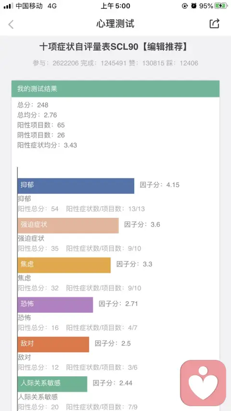Tap the pink heart floating app icon

coord(203,383)
